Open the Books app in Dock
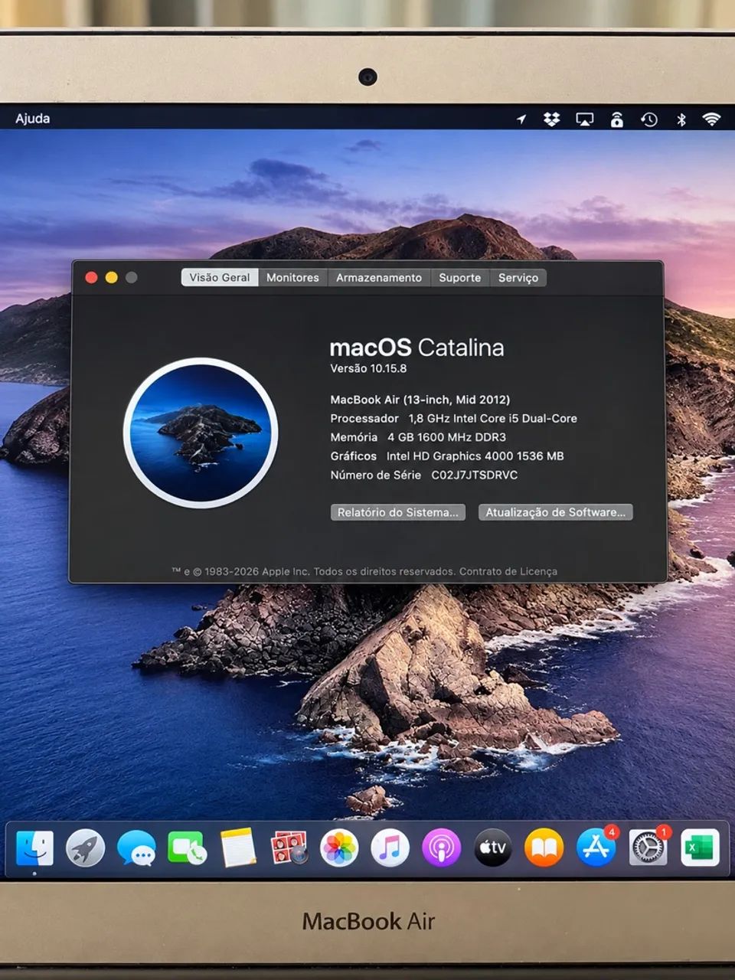735x980 pixels. (544, 848)
